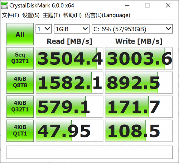The width and height of the screenshot is (179, 163).
Task: Start the Seq Q32T1 test
Action: 20,58
